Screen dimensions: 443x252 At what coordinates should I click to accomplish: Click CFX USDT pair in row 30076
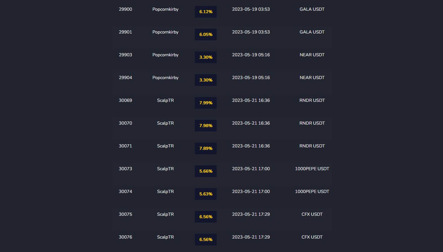click(x=312, y=237)
